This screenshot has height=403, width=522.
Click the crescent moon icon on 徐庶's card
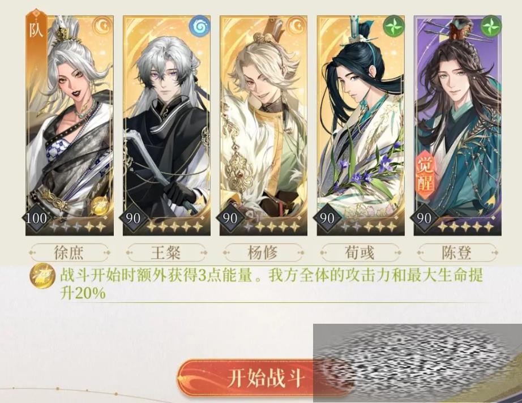coord(102,25)
